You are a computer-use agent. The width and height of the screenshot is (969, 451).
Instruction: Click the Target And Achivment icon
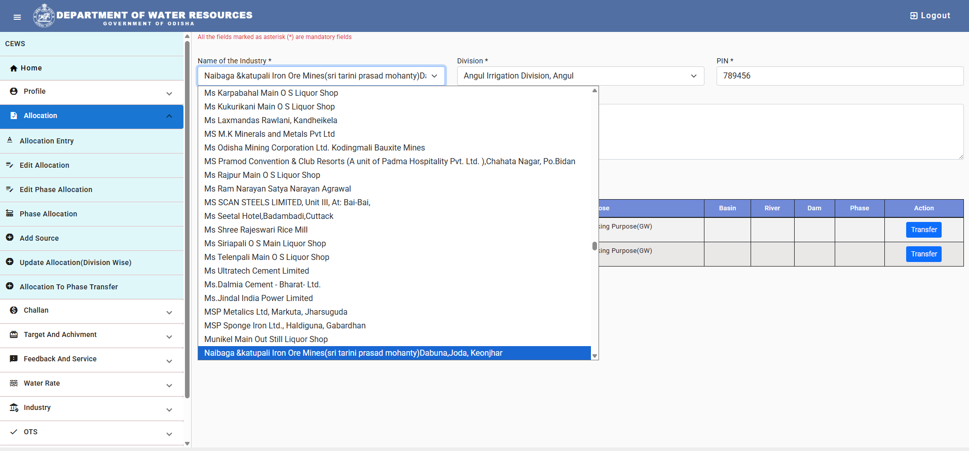[14, 334]
